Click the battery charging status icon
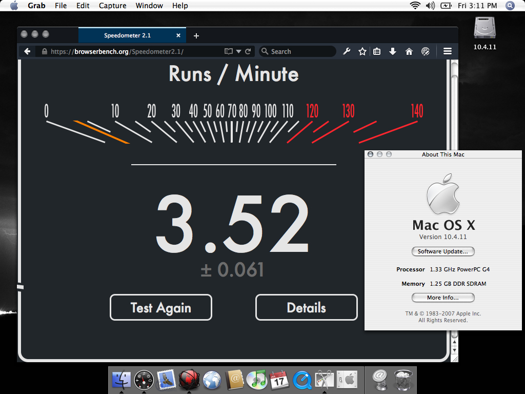525x394 pixels. pyautogui.click(x=446, y=5)
